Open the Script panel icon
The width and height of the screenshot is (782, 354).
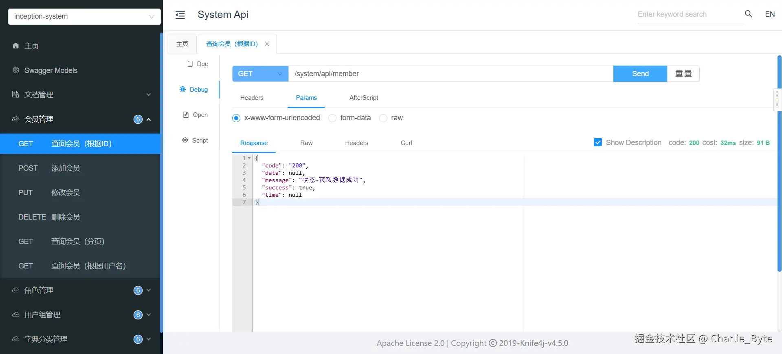(x=185, y=140)
